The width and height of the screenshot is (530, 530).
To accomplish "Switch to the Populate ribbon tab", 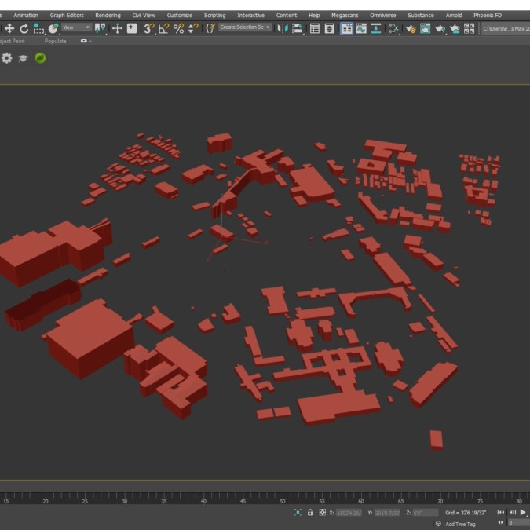I will [55, 41].
